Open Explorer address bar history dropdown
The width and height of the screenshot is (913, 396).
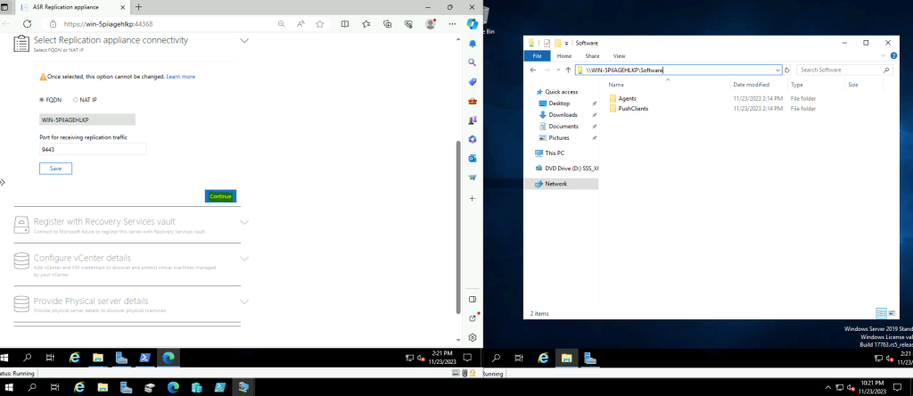[777, 70]
